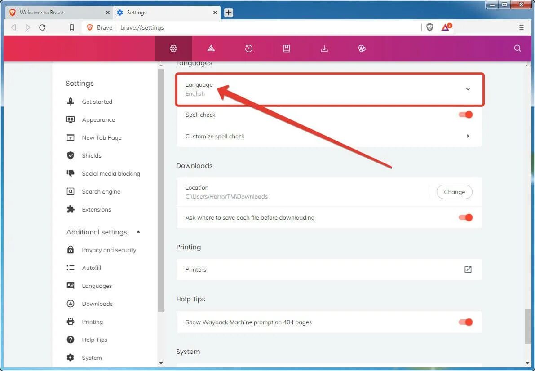
Task: Open Downloads arrow icon in pink toolbar
Action: [324, 49]
